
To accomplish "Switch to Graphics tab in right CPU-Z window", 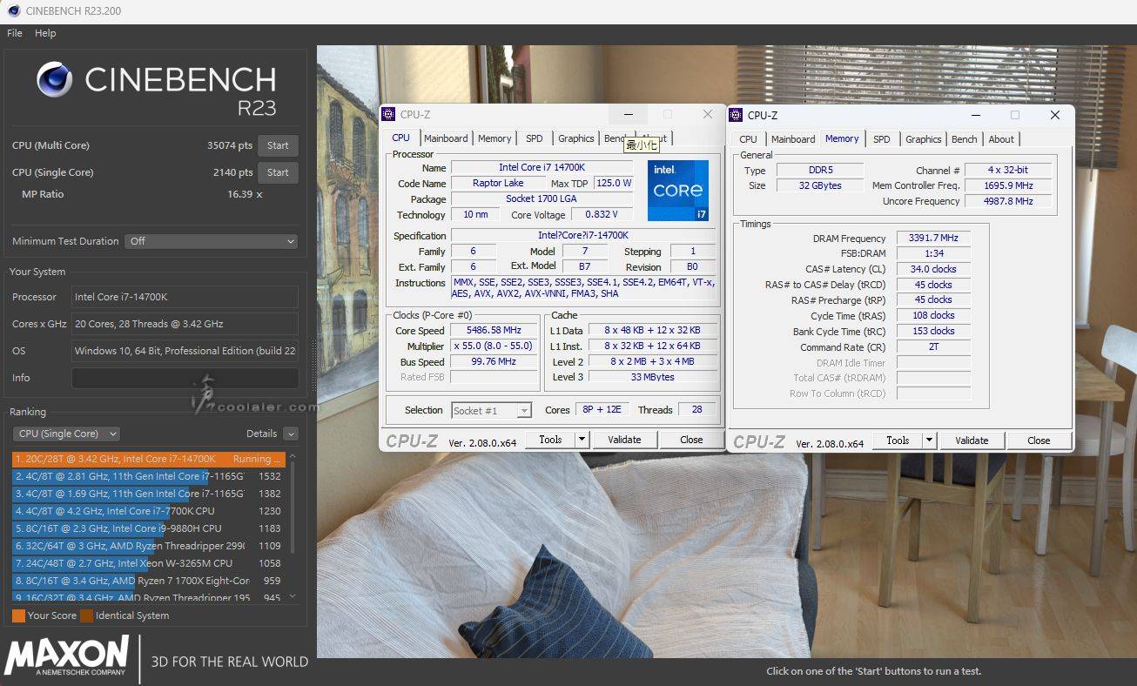I will point(924,139).
